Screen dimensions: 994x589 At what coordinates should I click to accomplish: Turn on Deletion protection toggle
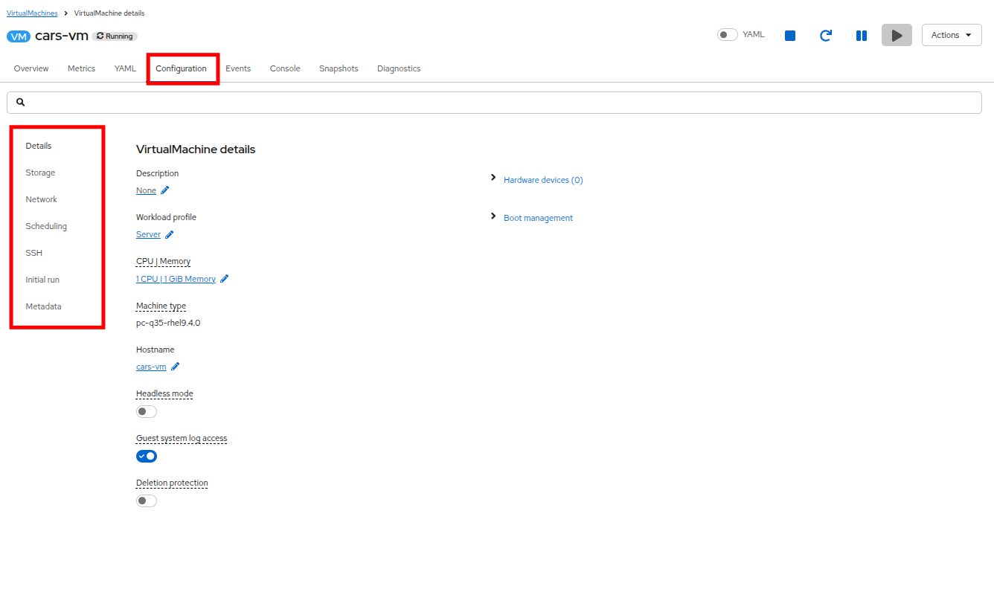pyautogui.click(x=147, y=501)
